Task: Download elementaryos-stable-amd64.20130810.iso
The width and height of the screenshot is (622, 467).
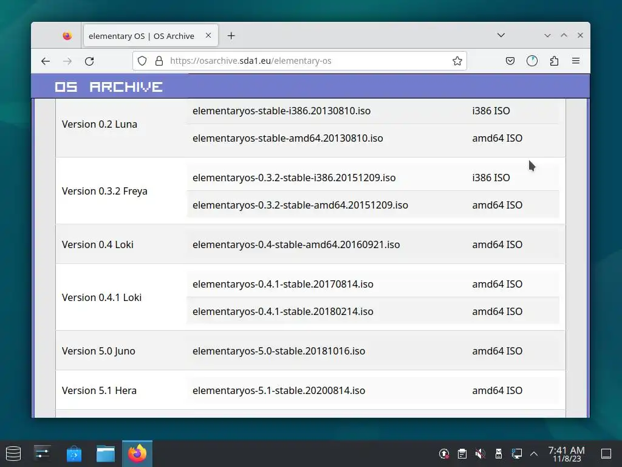Action: click(x=287, y=138)
